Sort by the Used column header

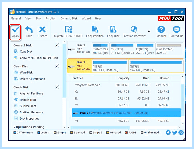pos(146,78)
